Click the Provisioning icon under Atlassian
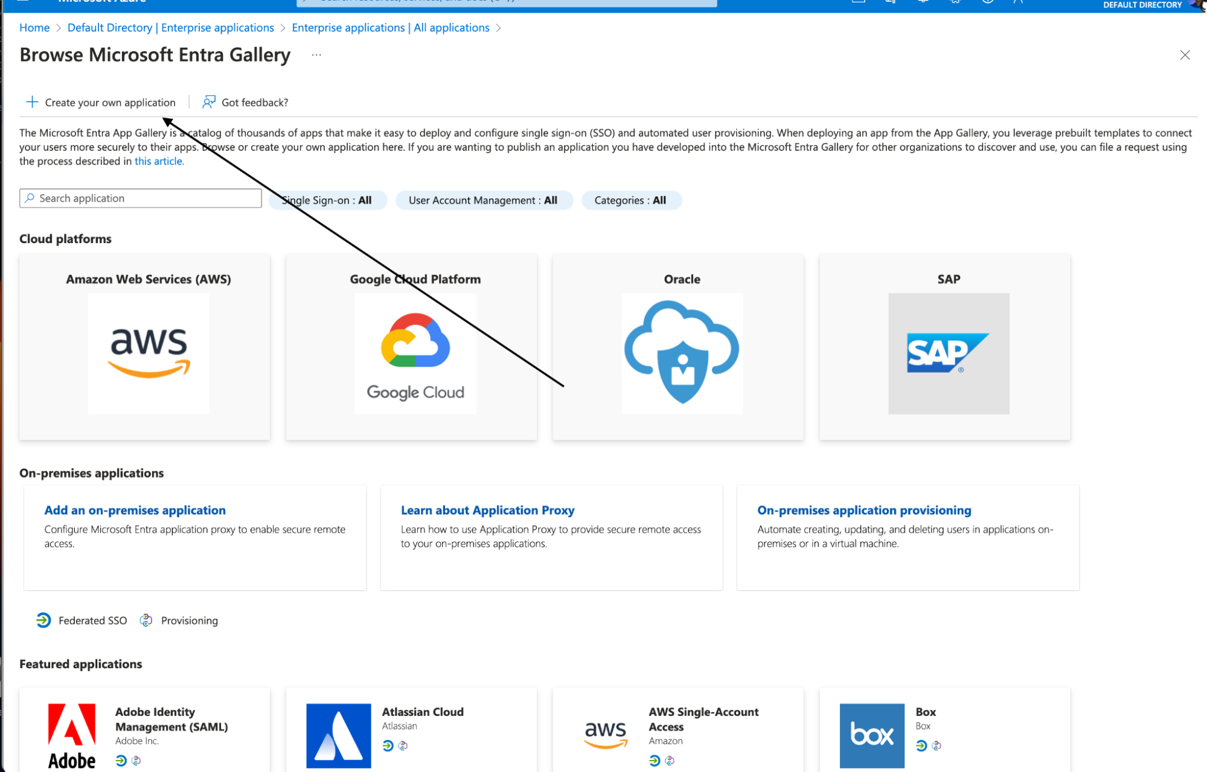Screen dimensions: 1207x772 click(x=403, y=746)
